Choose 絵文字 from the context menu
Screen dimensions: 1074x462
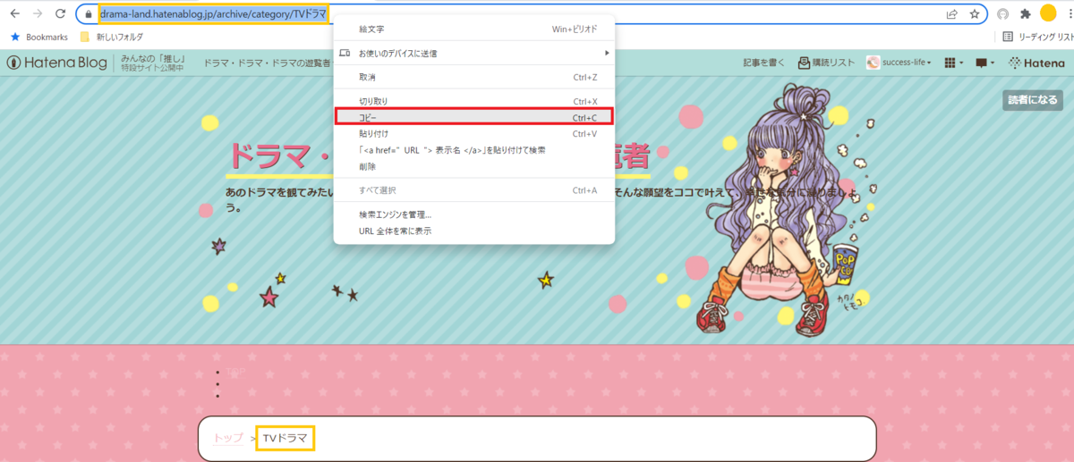(473, 29)
